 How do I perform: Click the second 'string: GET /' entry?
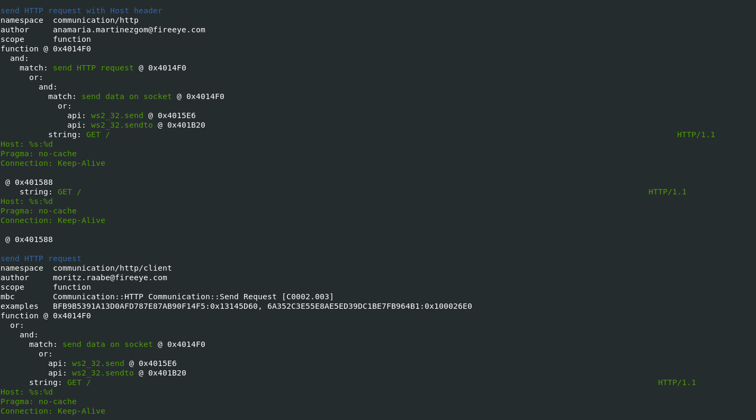pos(50,192)
